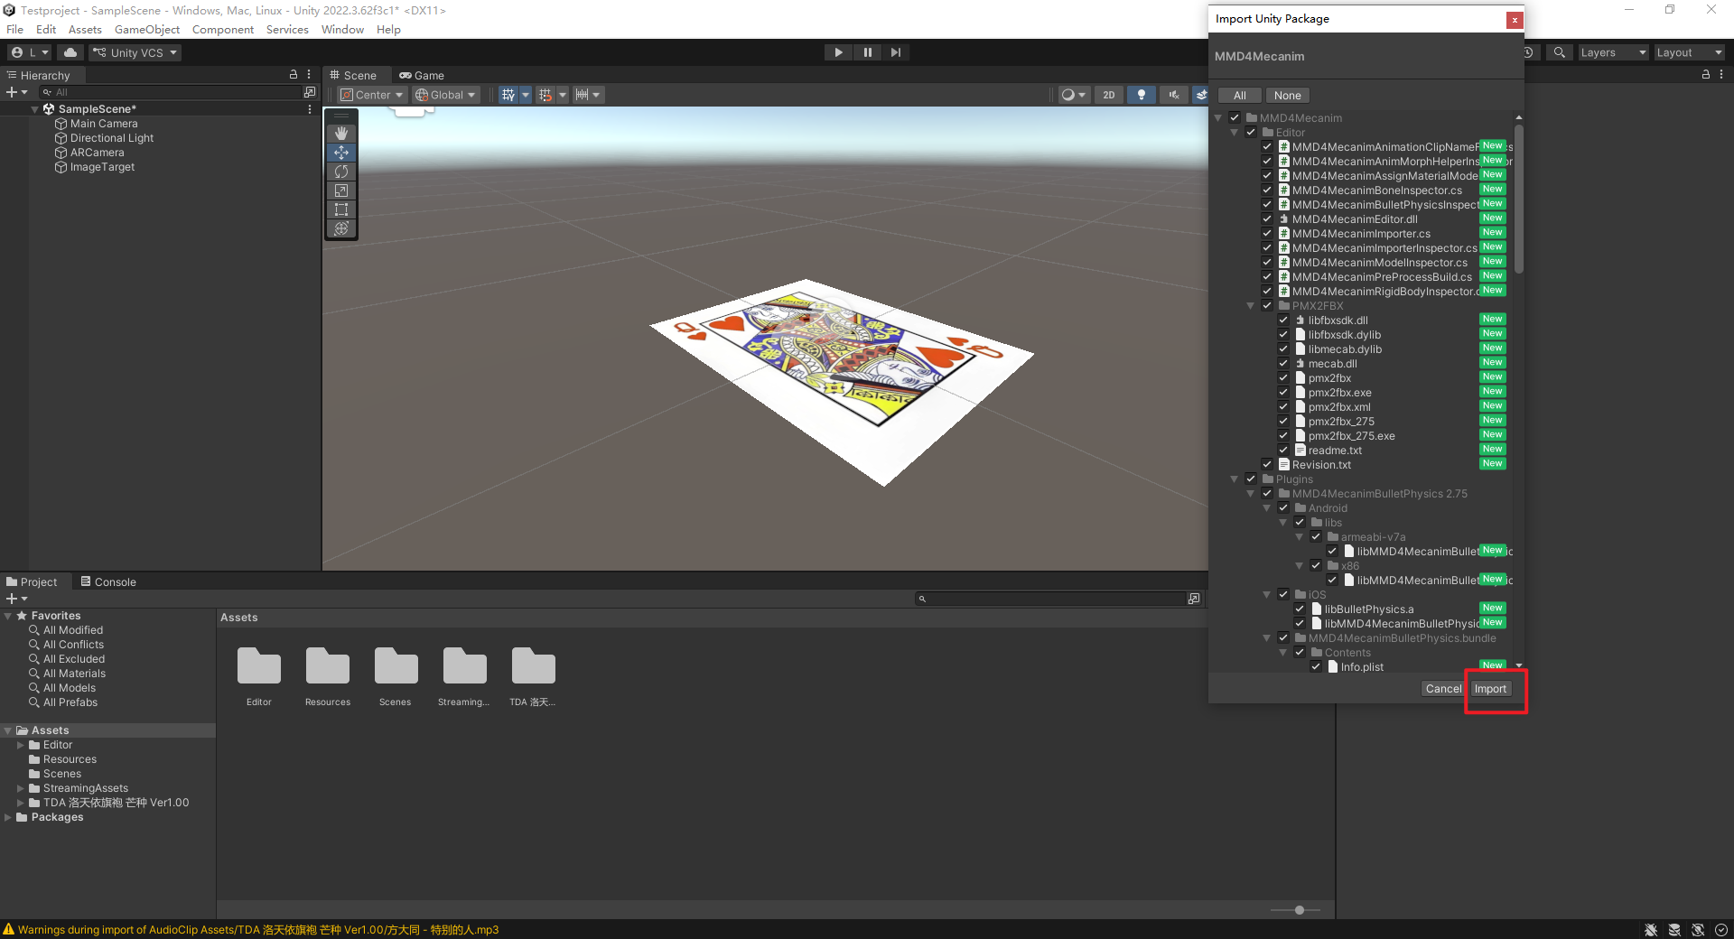This screenshot has width=1734, height=939.
Task: Close the Import Unity Package dialog
Action: (x=1515, y=20)
